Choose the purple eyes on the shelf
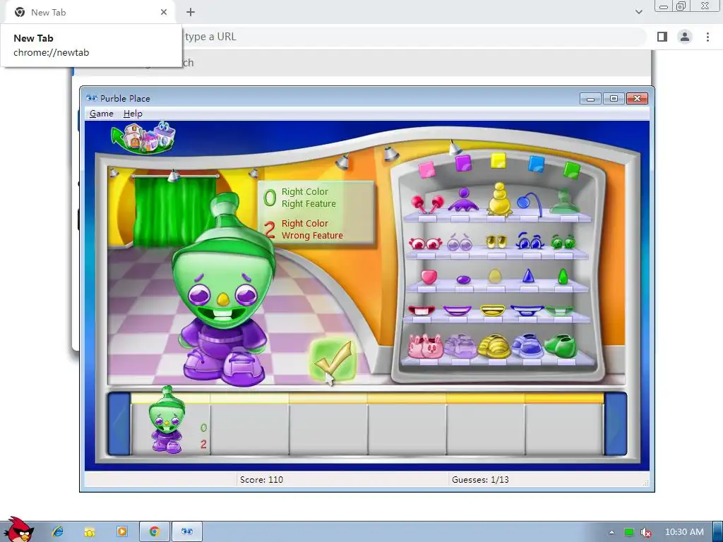Image resolution: width=723 pixels, height=542 pixels. 460,243
